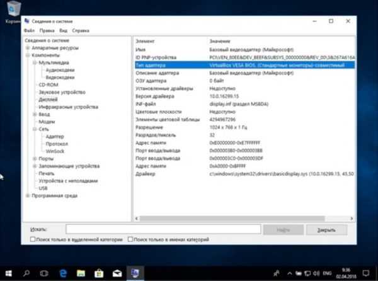Expand the Ввод node

point(35,114)
